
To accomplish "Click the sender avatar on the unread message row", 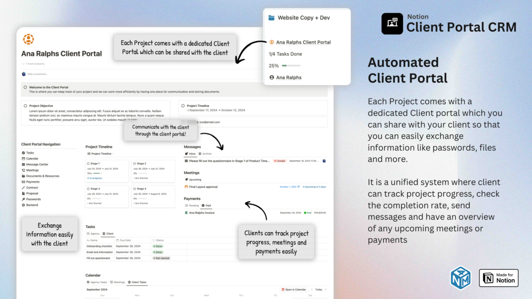I will pyautogui.click(x=324, y=161).
